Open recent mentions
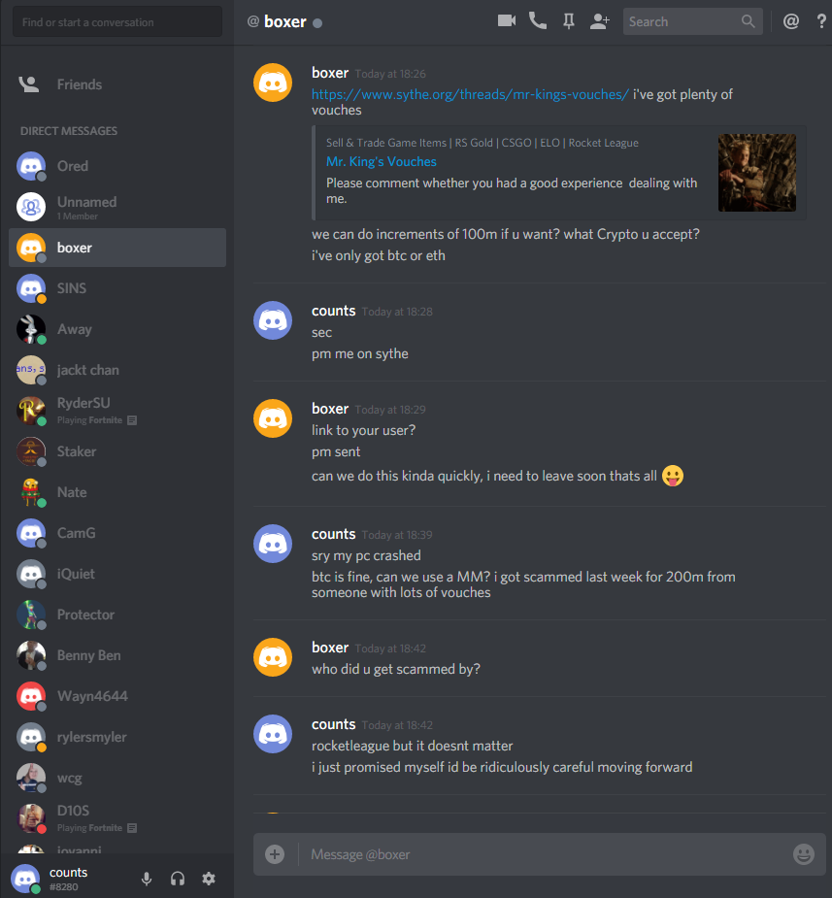The image size is (832, 898). coord(791,21)
